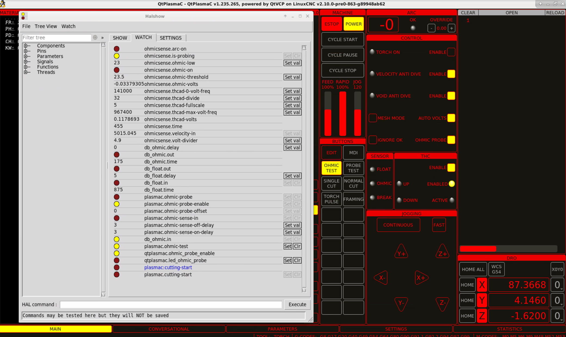
Task: Adjust the RAPID override slider
Action: coord(343,114)
